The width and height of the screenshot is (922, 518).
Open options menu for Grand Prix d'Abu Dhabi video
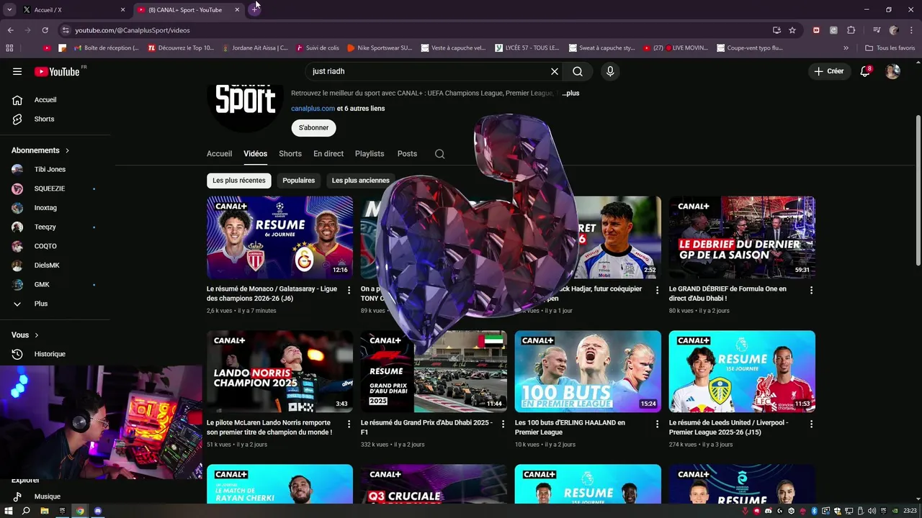pos(503,424)
